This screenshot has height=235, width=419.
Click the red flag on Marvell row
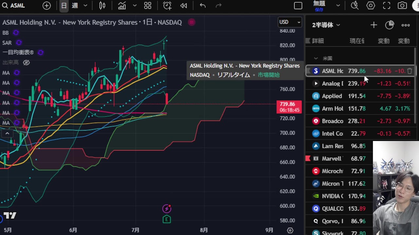pyautogui.click(x=308, y=158)
